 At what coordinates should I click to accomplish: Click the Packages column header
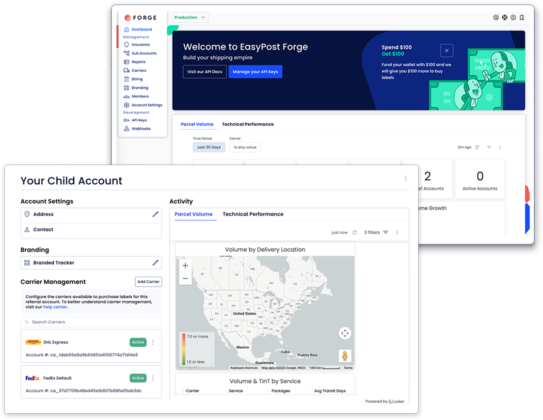coord(281,391)
